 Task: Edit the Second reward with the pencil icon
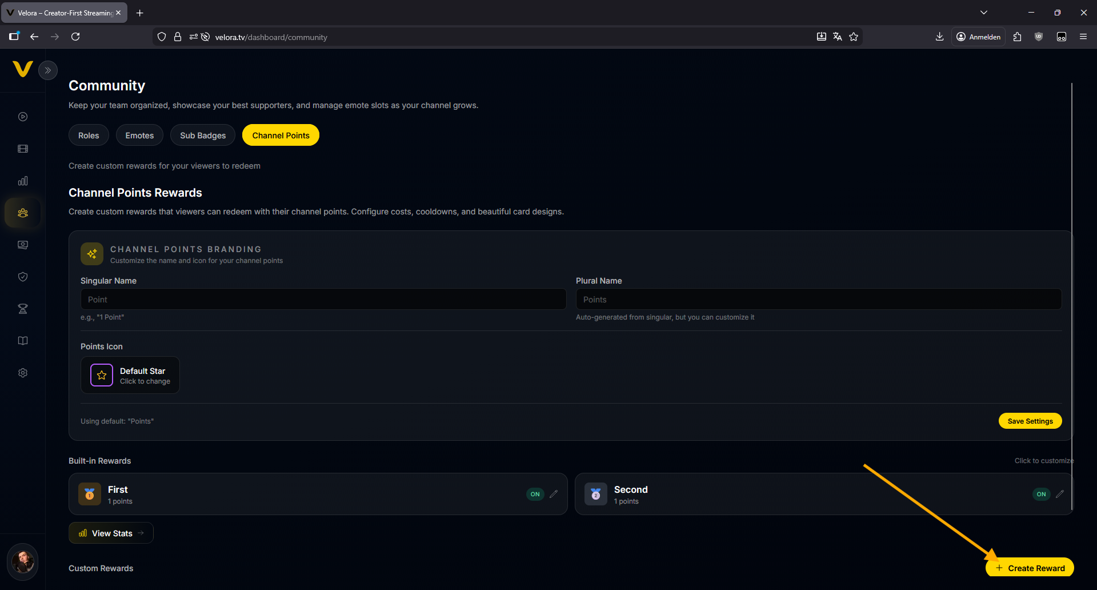[x=1060, y=494]
